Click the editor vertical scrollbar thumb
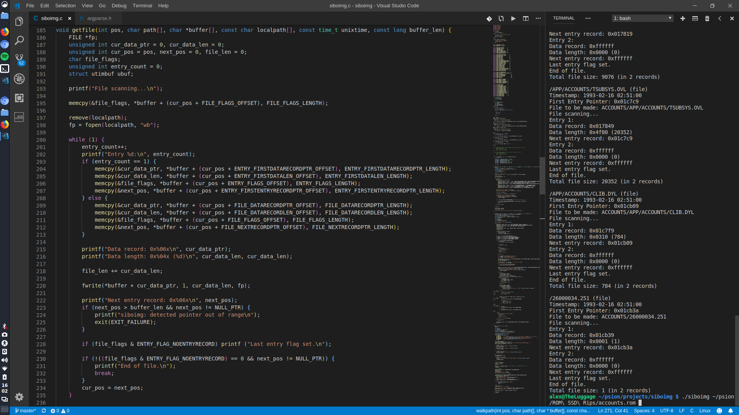739x415 pixels. pos(542,176)
